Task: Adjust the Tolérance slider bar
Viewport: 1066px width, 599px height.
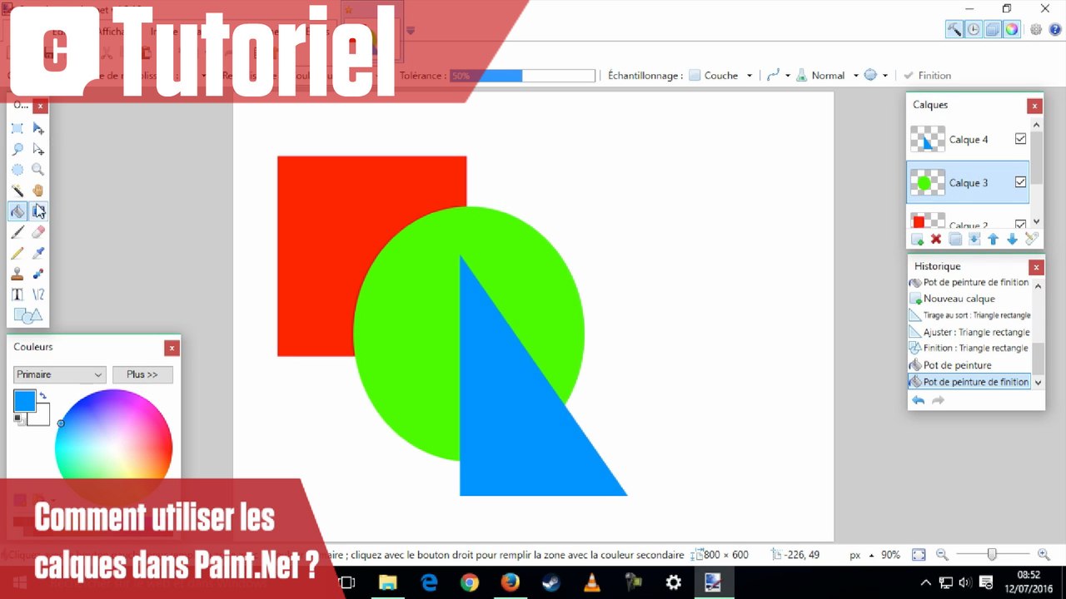Action: [523, 75]
